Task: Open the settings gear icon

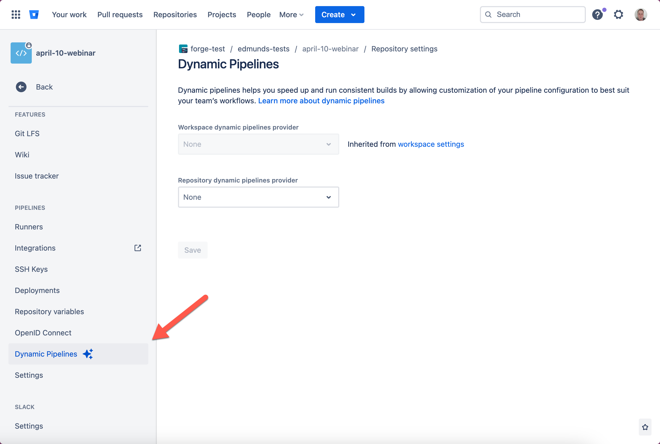Action: [618, 15]
